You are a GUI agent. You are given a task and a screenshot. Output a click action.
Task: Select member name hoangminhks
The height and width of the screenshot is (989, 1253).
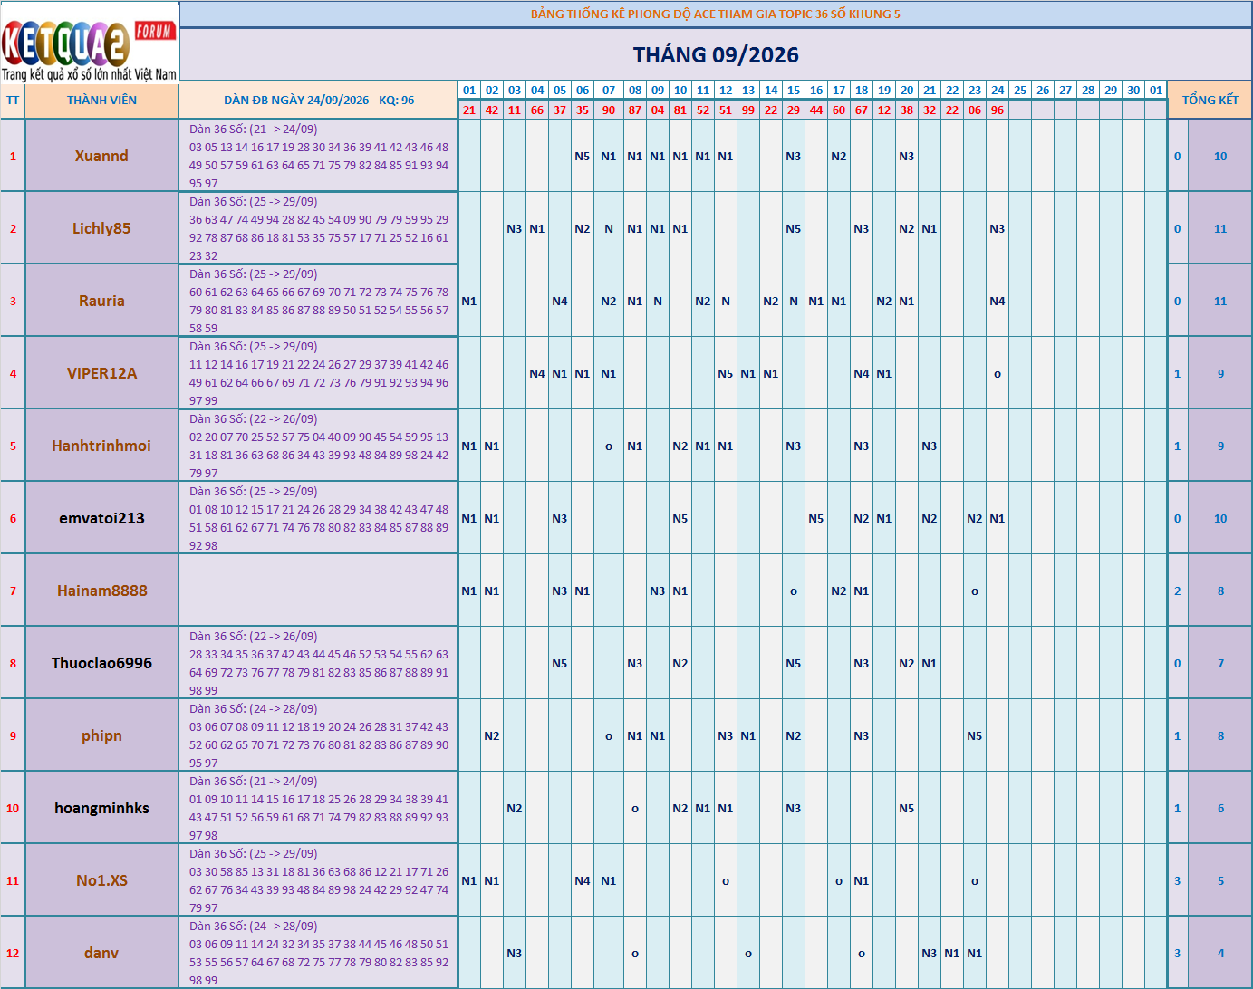pos(101,808)
